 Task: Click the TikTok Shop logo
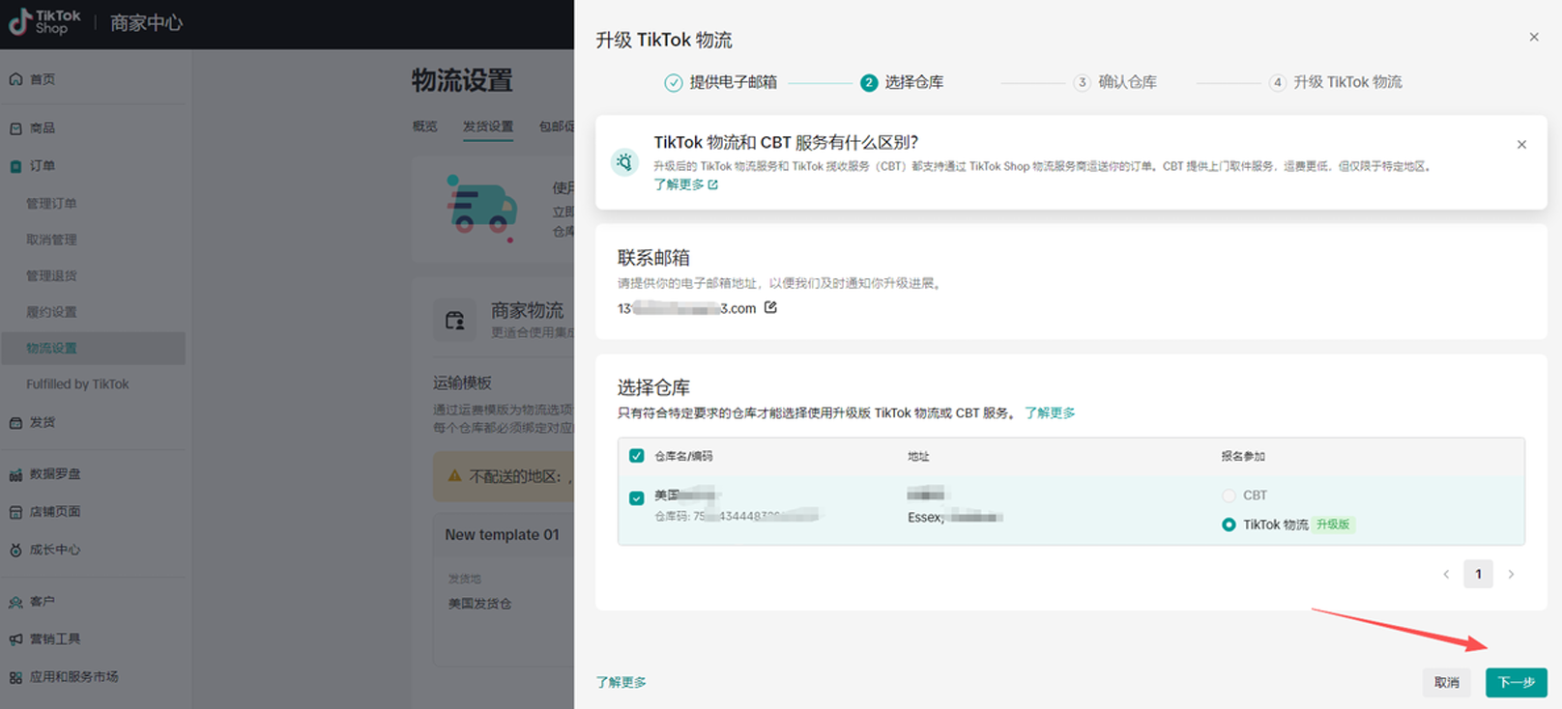(x=44, y=22)
